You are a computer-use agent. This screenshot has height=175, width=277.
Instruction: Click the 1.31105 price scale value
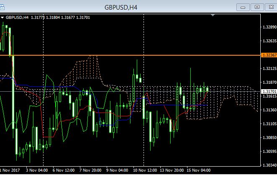269,124
